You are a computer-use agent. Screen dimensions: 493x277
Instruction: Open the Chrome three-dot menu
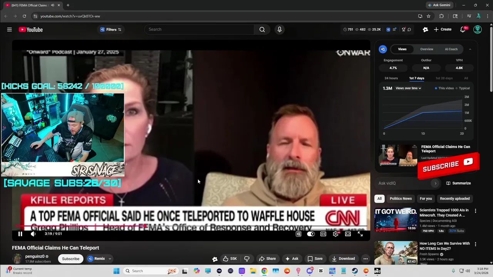click(x=487, y=16)
